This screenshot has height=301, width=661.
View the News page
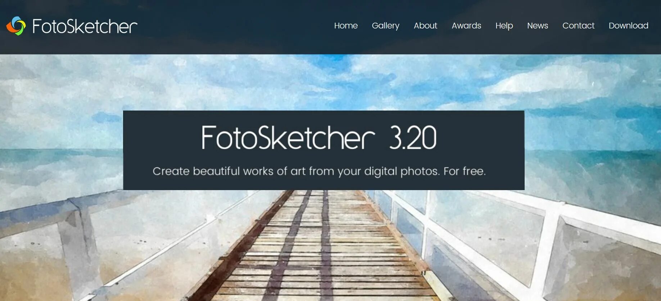538,26
